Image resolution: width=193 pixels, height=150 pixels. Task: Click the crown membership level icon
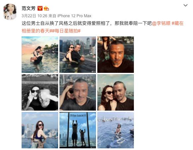tap(46, 8)
